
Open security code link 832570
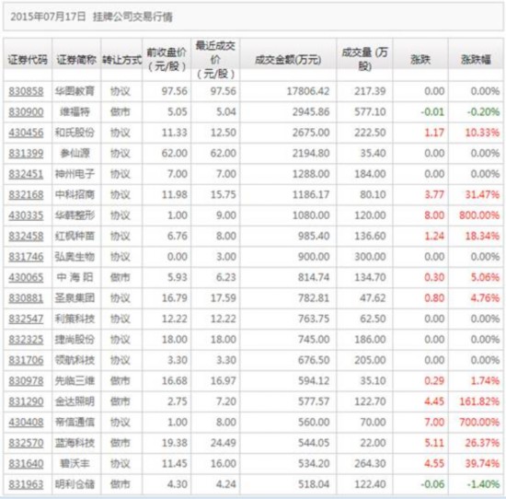26,443
